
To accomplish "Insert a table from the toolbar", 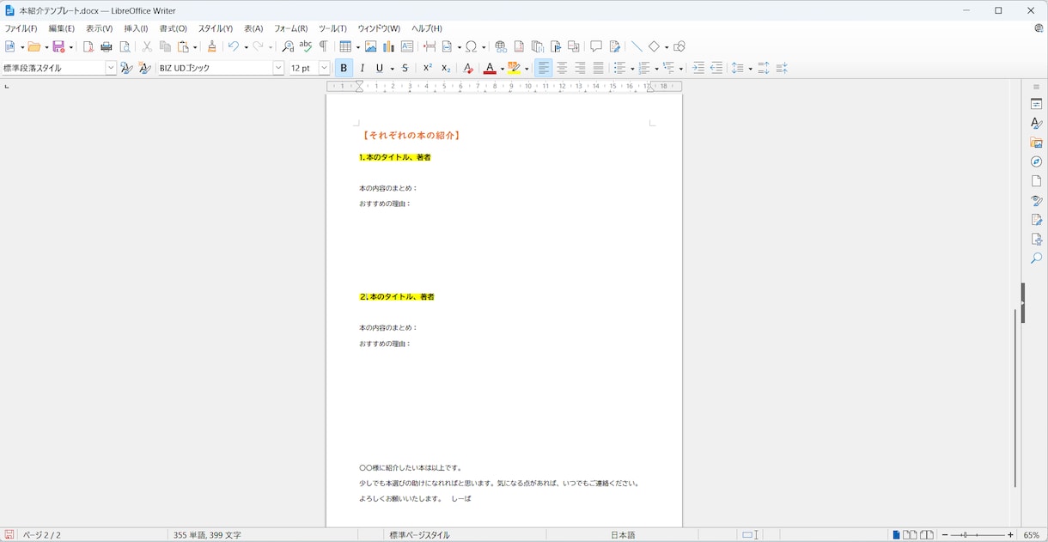I will point(345,46).
